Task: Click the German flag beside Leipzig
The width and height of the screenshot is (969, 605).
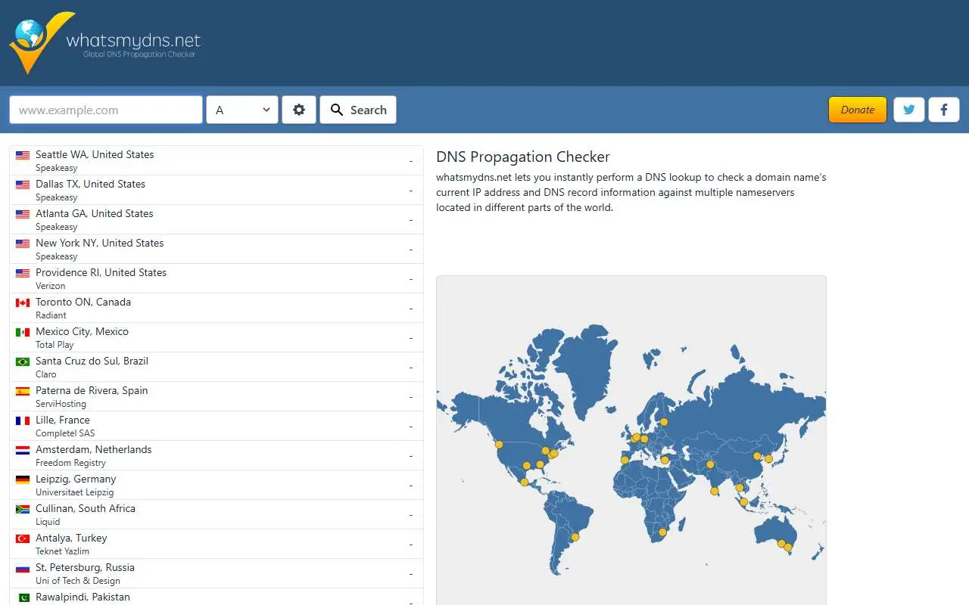Action: coord(23,479)
